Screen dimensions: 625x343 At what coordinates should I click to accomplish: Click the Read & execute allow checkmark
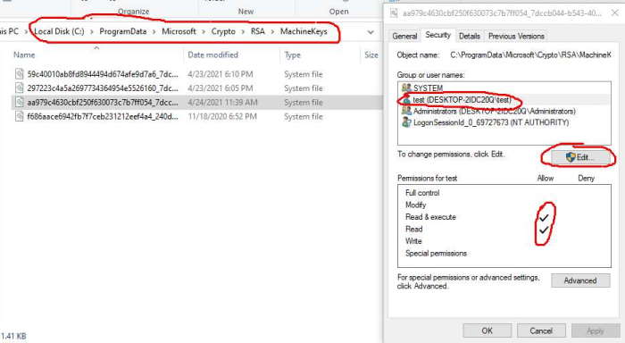pos(544,218)
